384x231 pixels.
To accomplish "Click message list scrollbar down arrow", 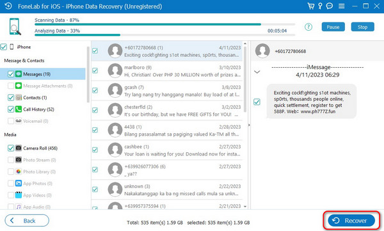I will [x=245, y=207].
